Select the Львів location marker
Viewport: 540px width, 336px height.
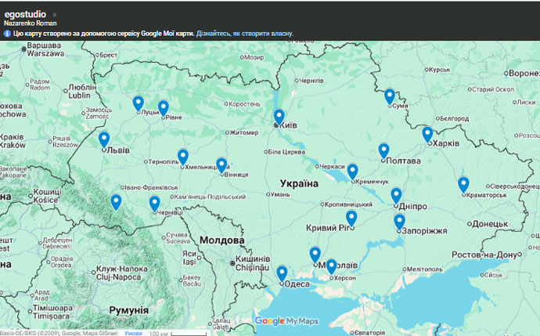(x=104, y=139)
